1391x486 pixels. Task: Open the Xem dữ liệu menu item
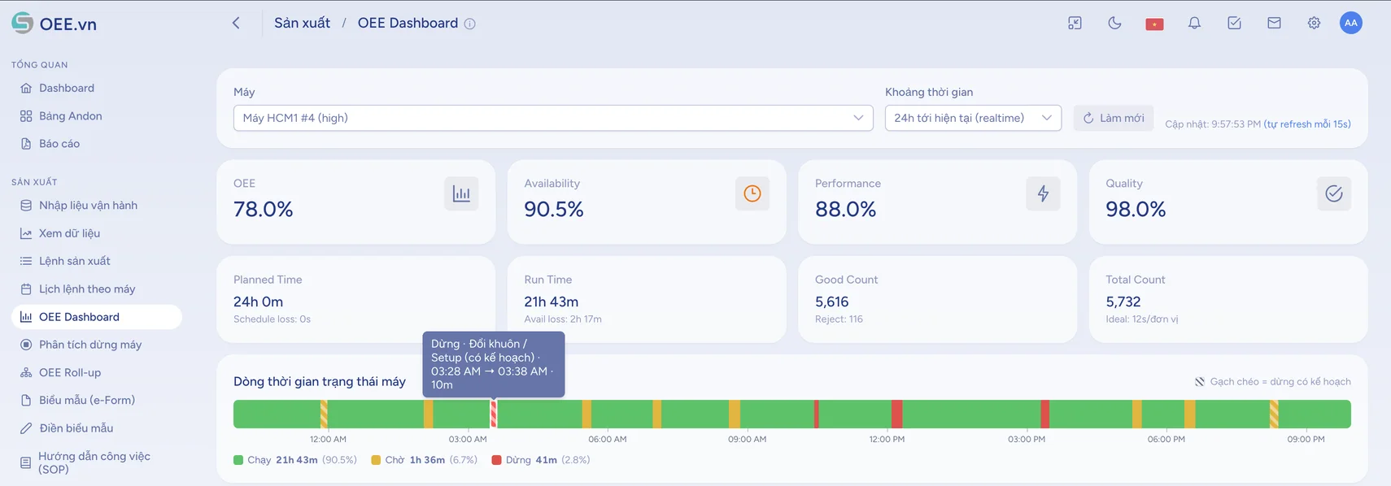[97, 233]
